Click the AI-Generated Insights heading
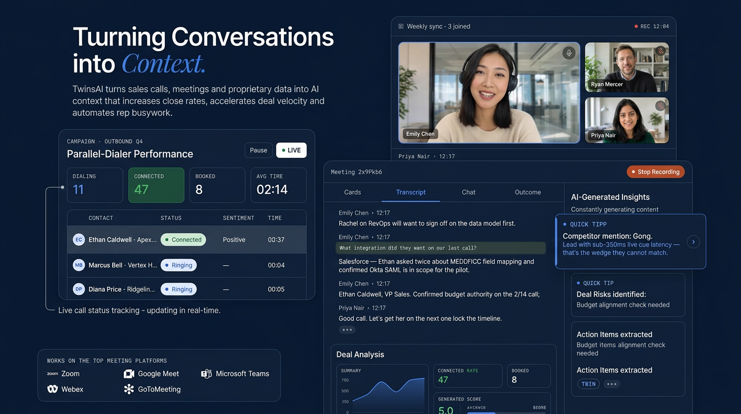This screenshot has height=414, width=741. coord(610,197)
